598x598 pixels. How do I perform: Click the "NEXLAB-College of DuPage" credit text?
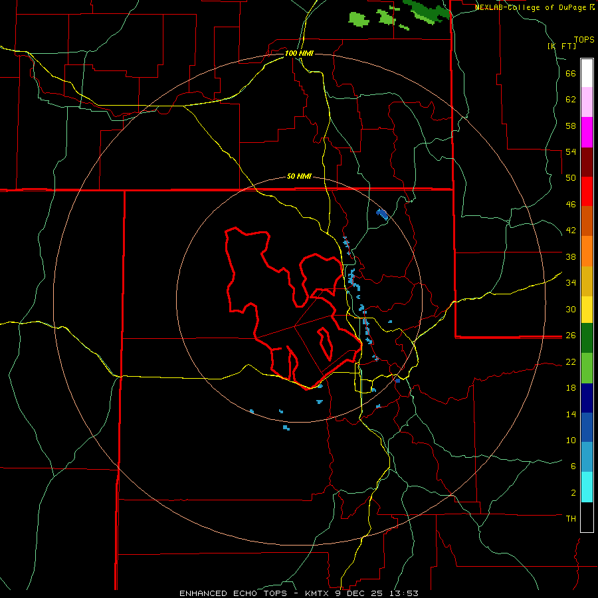pyautogui.click(x=530, y=7)
